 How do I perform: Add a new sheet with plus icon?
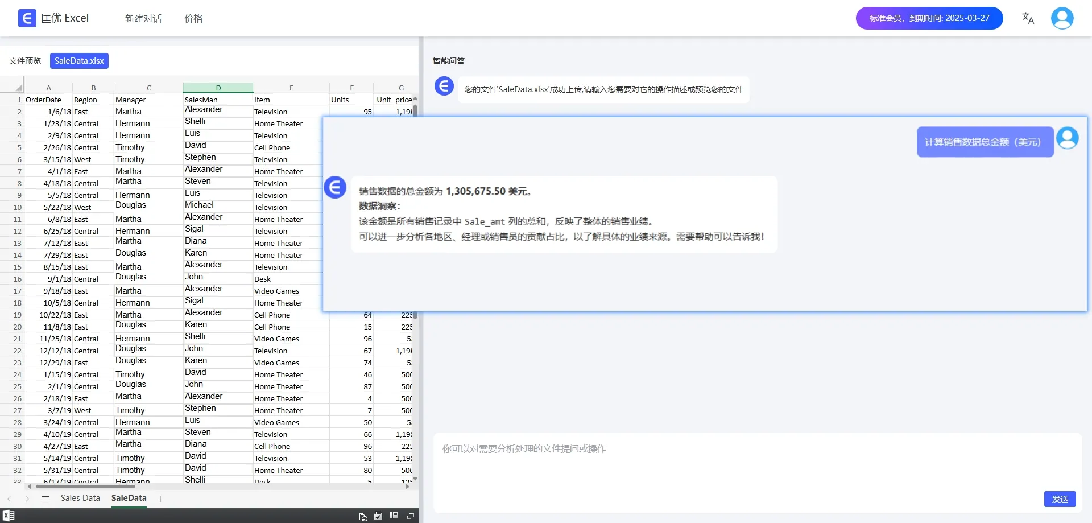click(x=161, y=499)
